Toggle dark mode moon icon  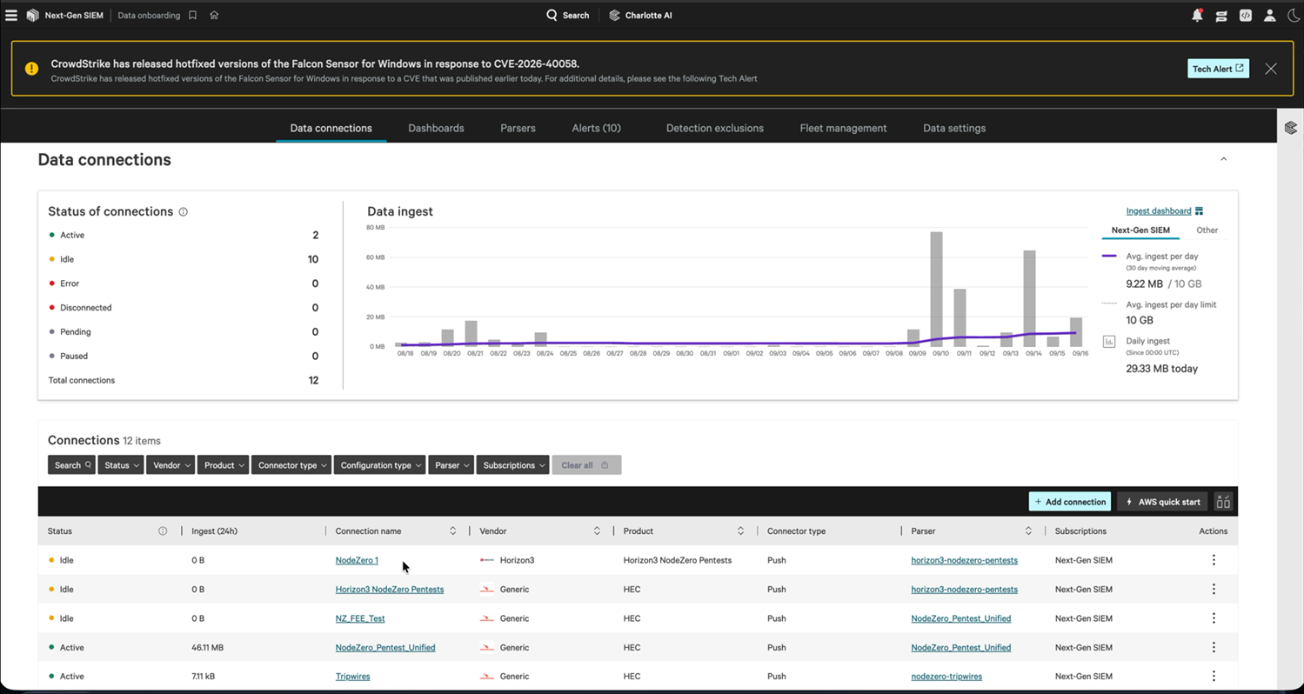1294,15
